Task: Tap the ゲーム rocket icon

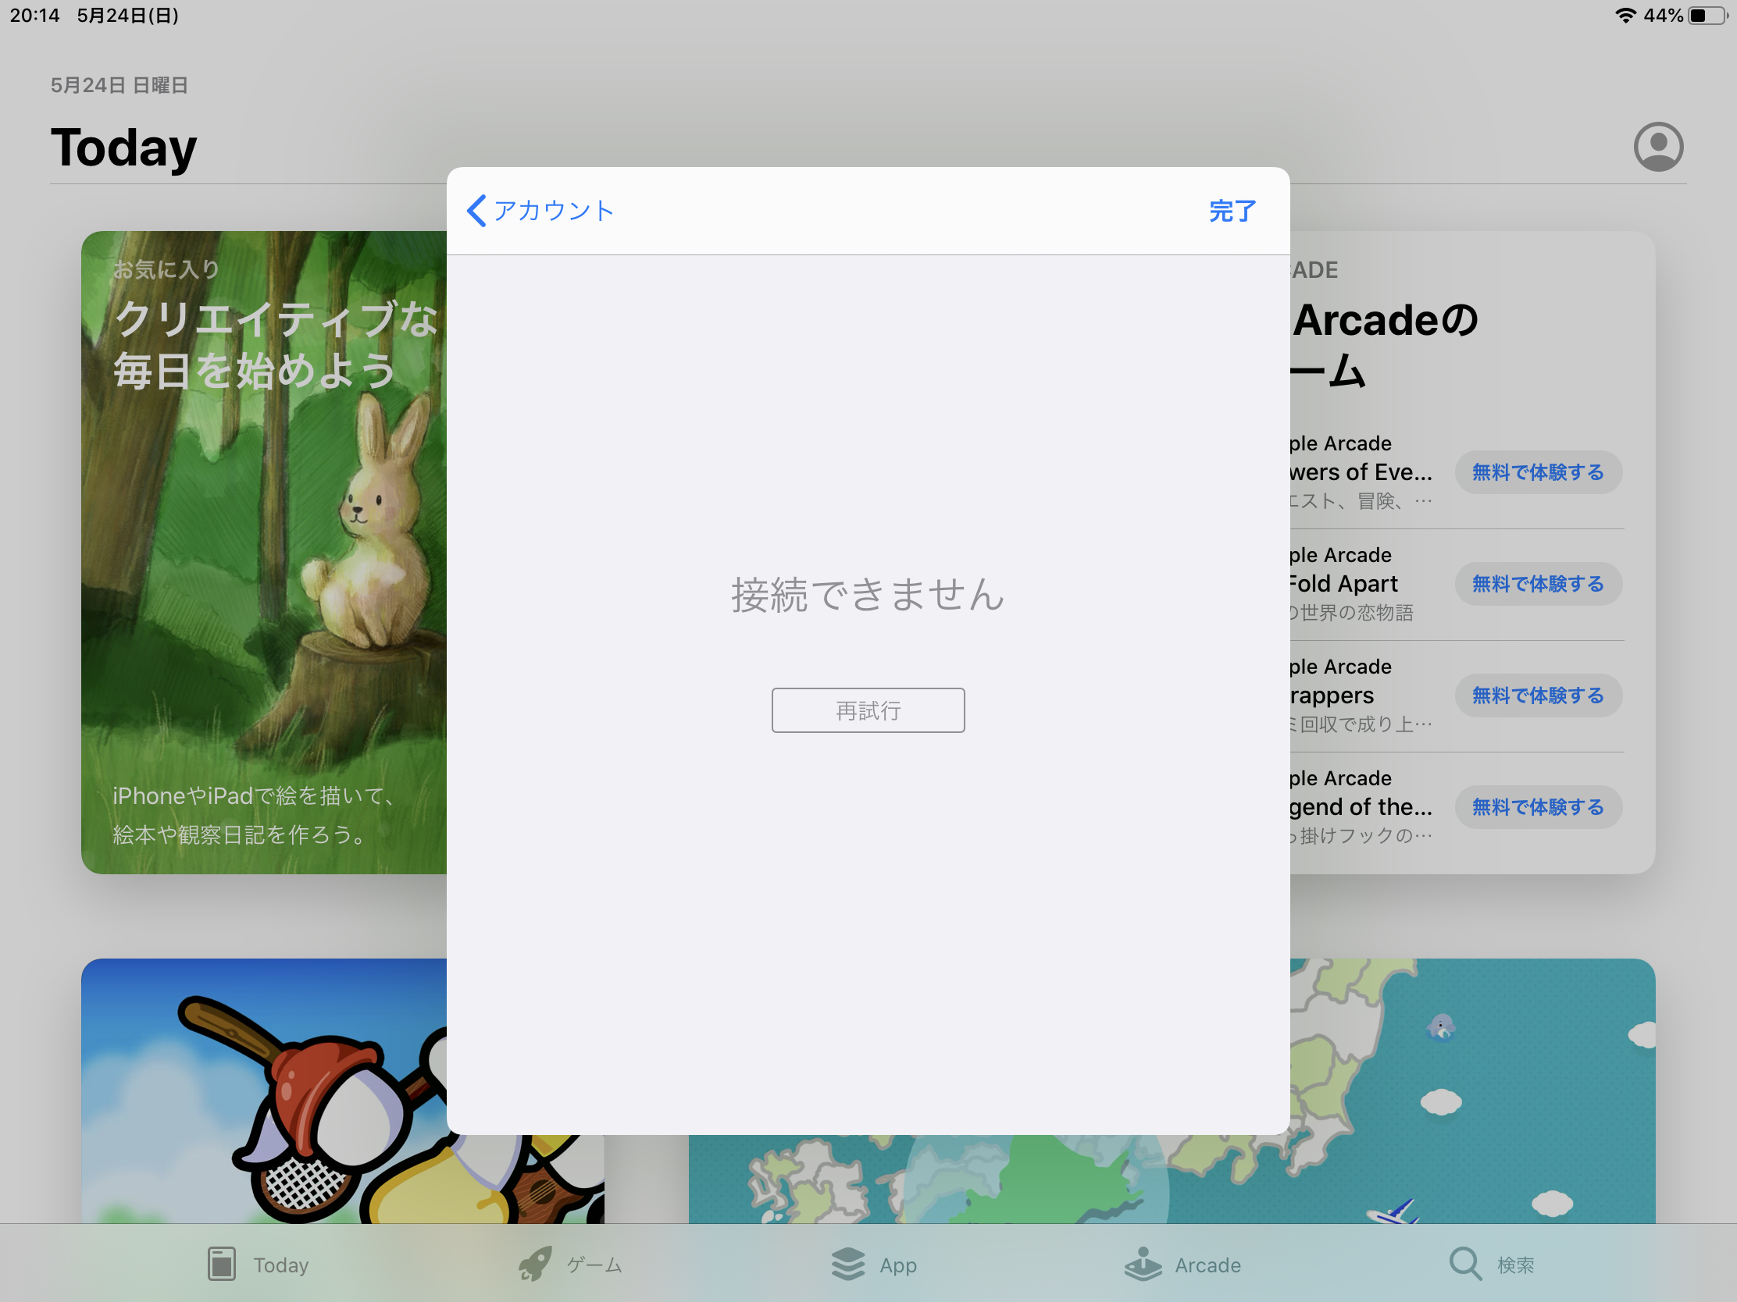Action: (x=536, y=1265)
